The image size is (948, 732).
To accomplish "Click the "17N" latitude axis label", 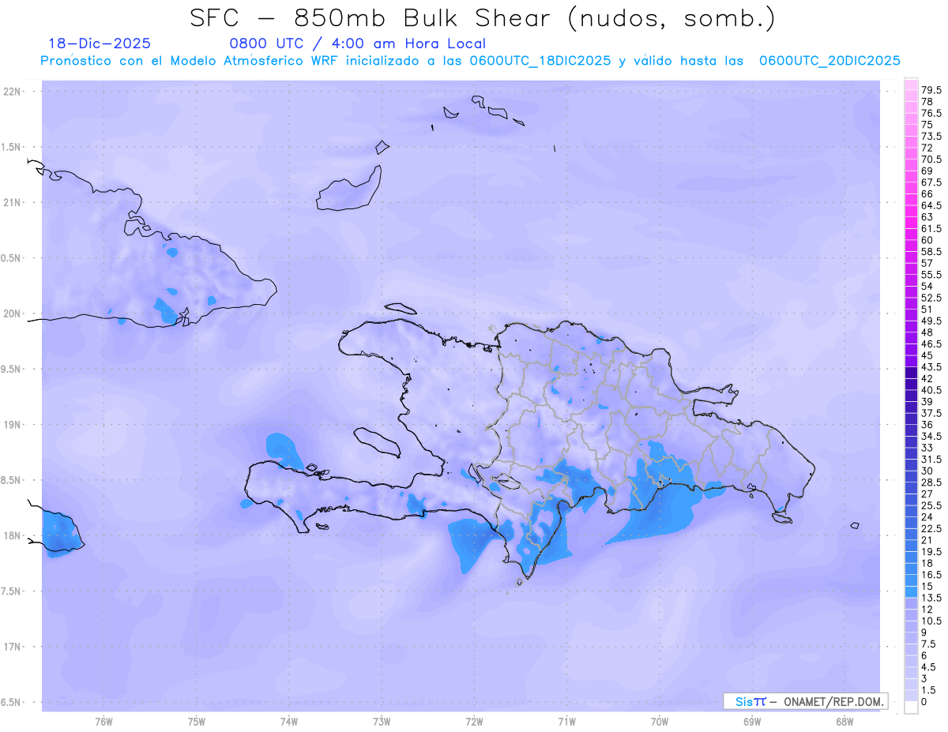I will 13,647.
